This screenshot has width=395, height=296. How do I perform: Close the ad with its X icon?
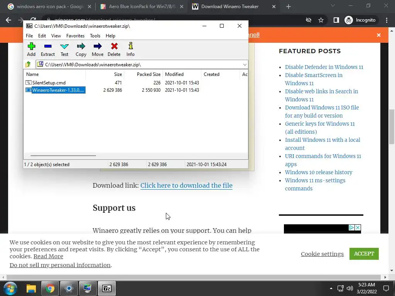click(x=358, y=227)
